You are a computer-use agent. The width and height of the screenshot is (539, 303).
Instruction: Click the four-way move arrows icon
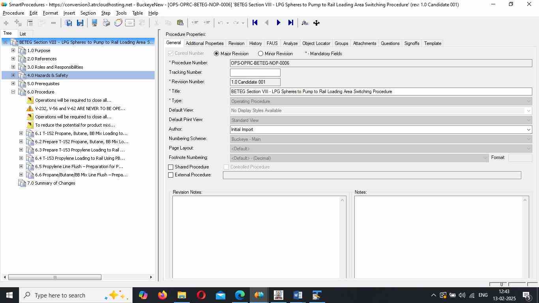point(316,23)
